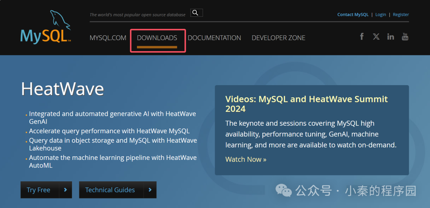Go to the MYSQL.COM menu item
This screenshot has width=430, height=208.
[108, 38]
